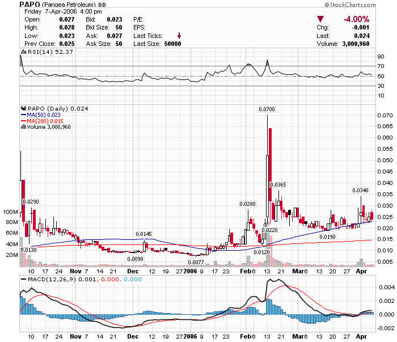Viewport: 397px width, 342px height.
Task: Click the red down triangle beside -4.00%
Action: click(320, 19)
